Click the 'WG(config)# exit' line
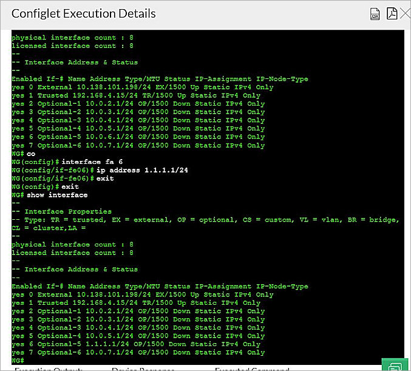 (x=46, y=186)
